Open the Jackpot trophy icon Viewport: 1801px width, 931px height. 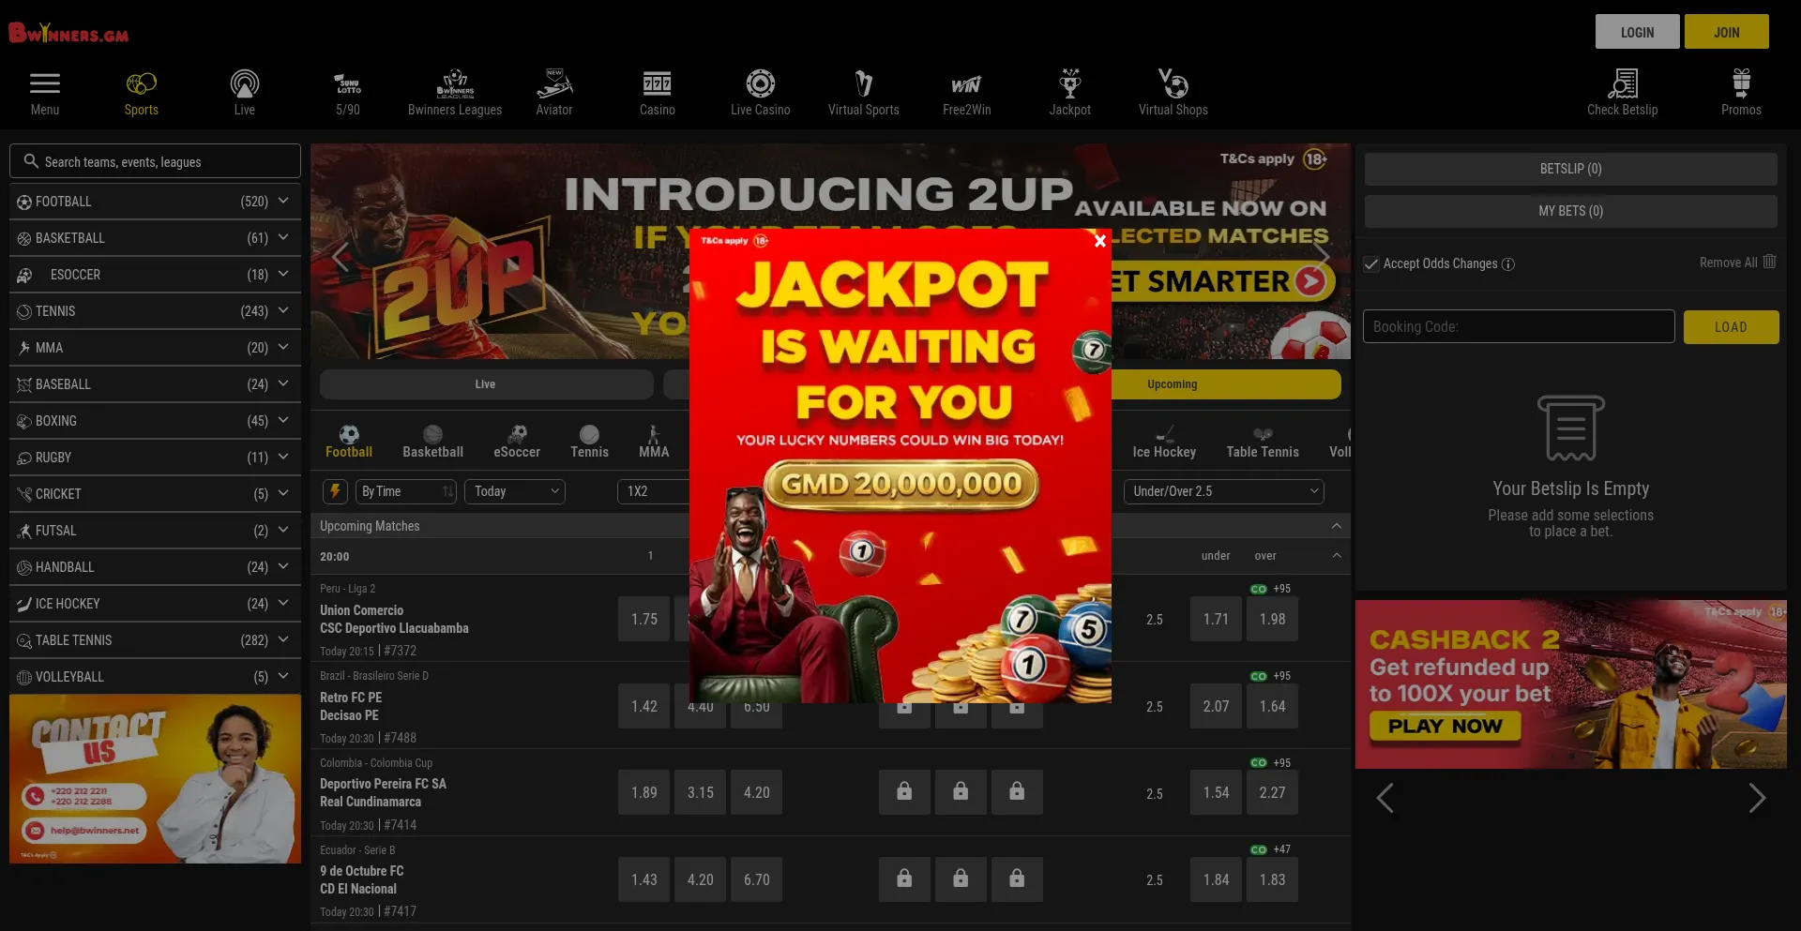[1070, 83]
